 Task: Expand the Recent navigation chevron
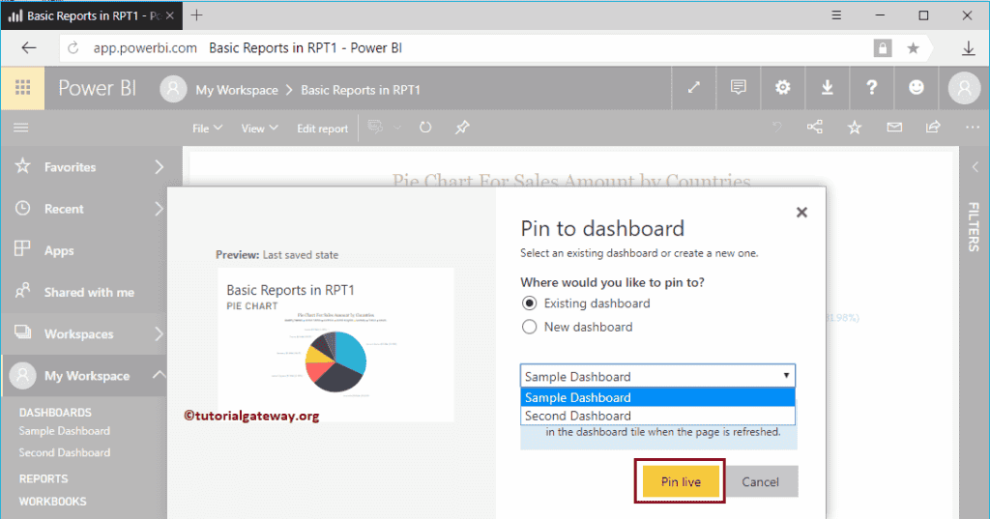(160, 209)
